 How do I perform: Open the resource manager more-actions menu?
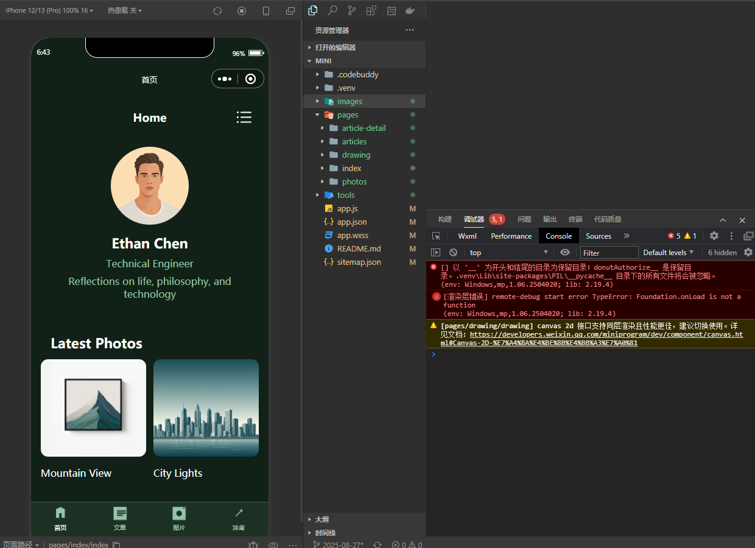[x=410, y=30]
